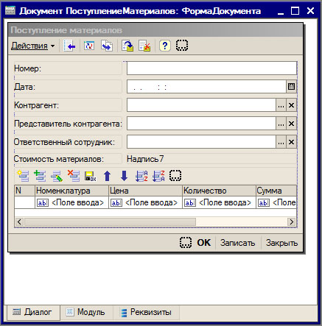Click the Номенклатура column header
322x326 pixels.
click(x=71, y=191)
